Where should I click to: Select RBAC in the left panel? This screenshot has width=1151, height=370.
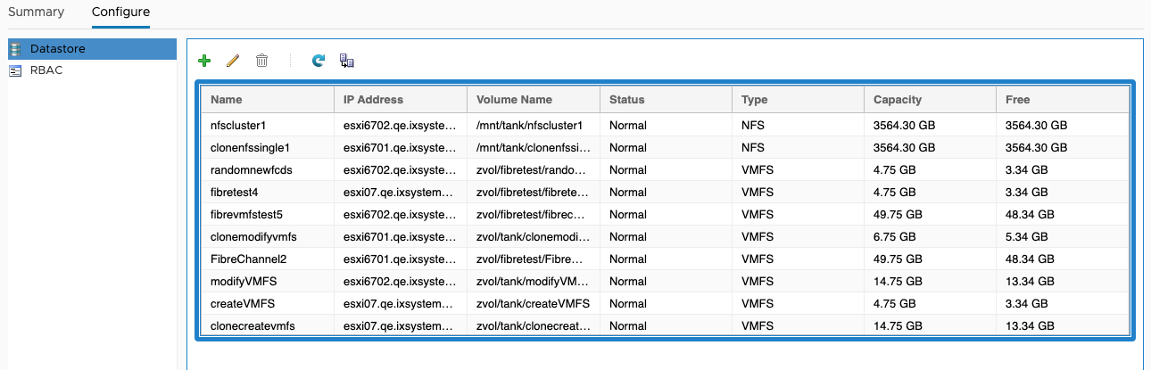click(x=46, y=71)
